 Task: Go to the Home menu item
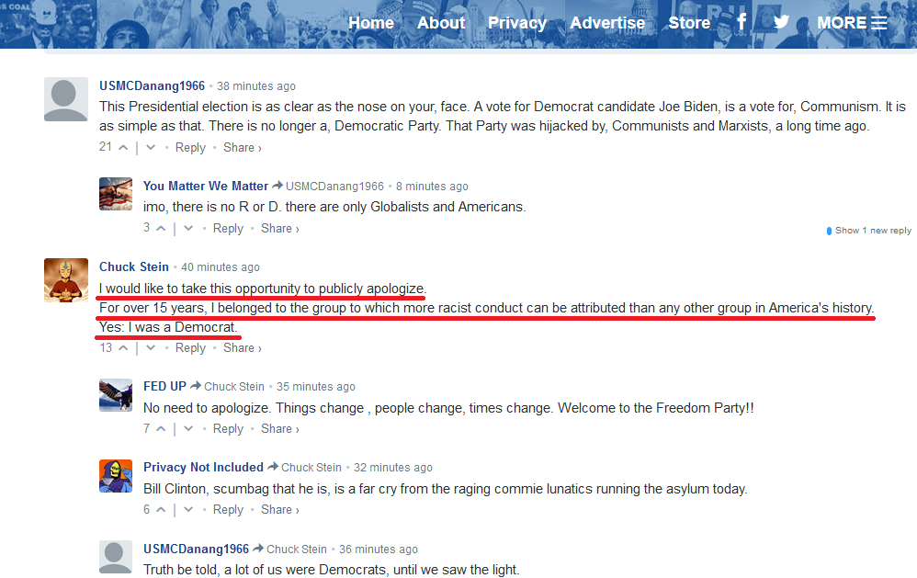coord(371,23)
